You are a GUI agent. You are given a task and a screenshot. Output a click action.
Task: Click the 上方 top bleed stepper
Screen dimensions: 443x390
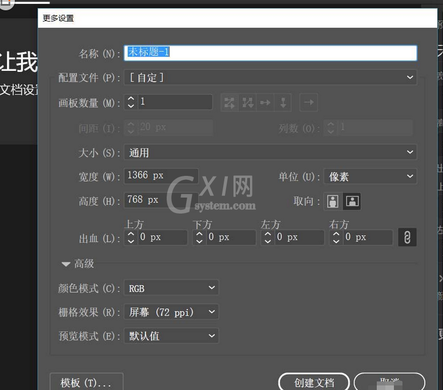pos(131,238)
